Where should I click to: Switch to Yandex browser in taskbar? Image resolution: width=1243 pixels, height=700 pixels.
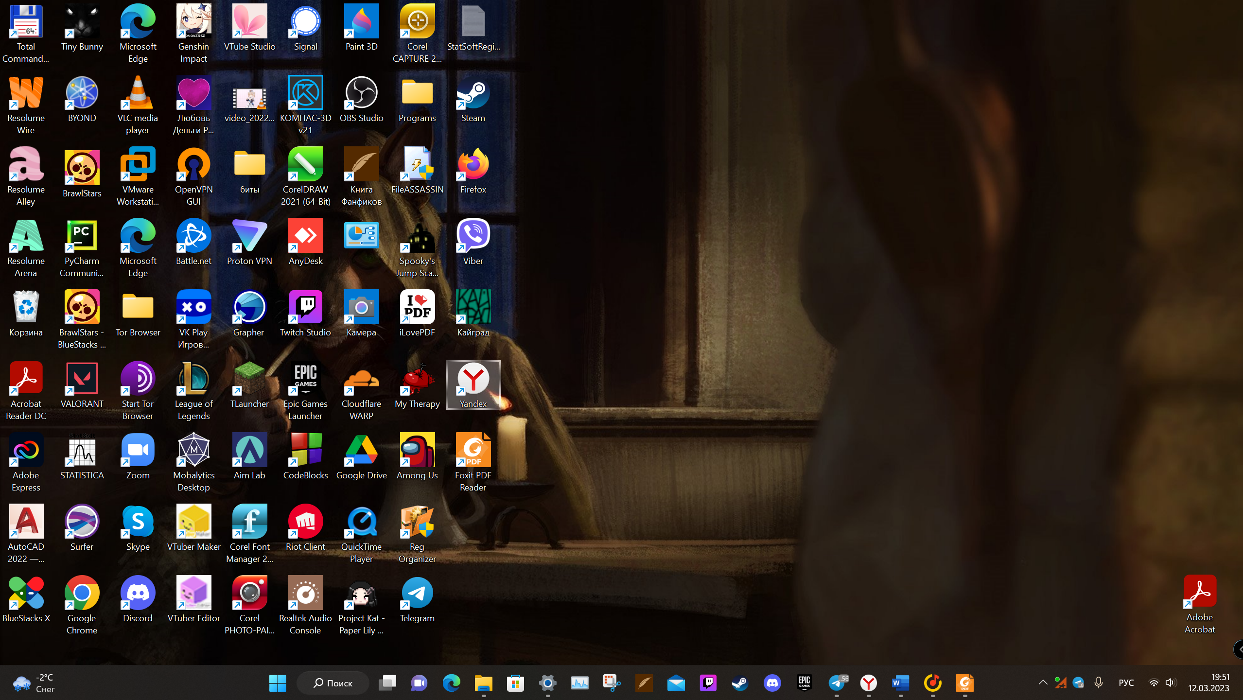868,683
